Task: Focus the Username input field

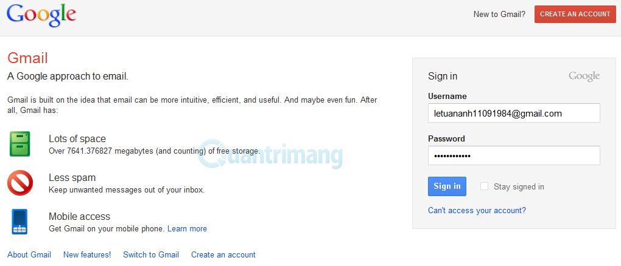Action: pyautogui.click(x=514, y=113)
